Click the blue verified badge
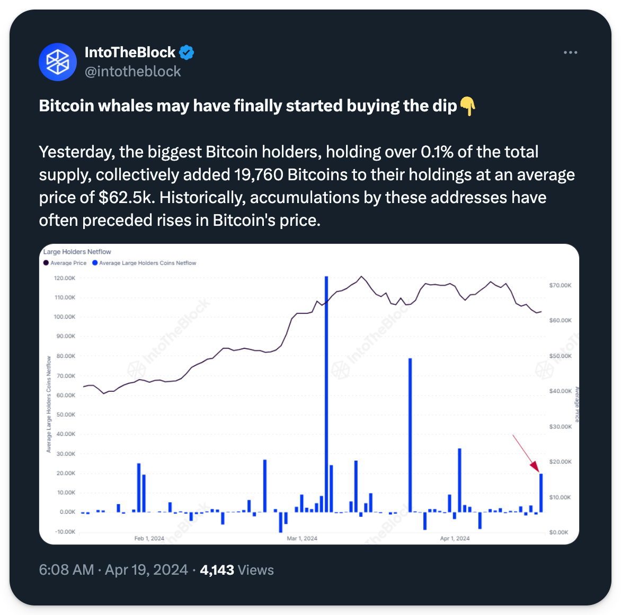 (x=187, y=52)
